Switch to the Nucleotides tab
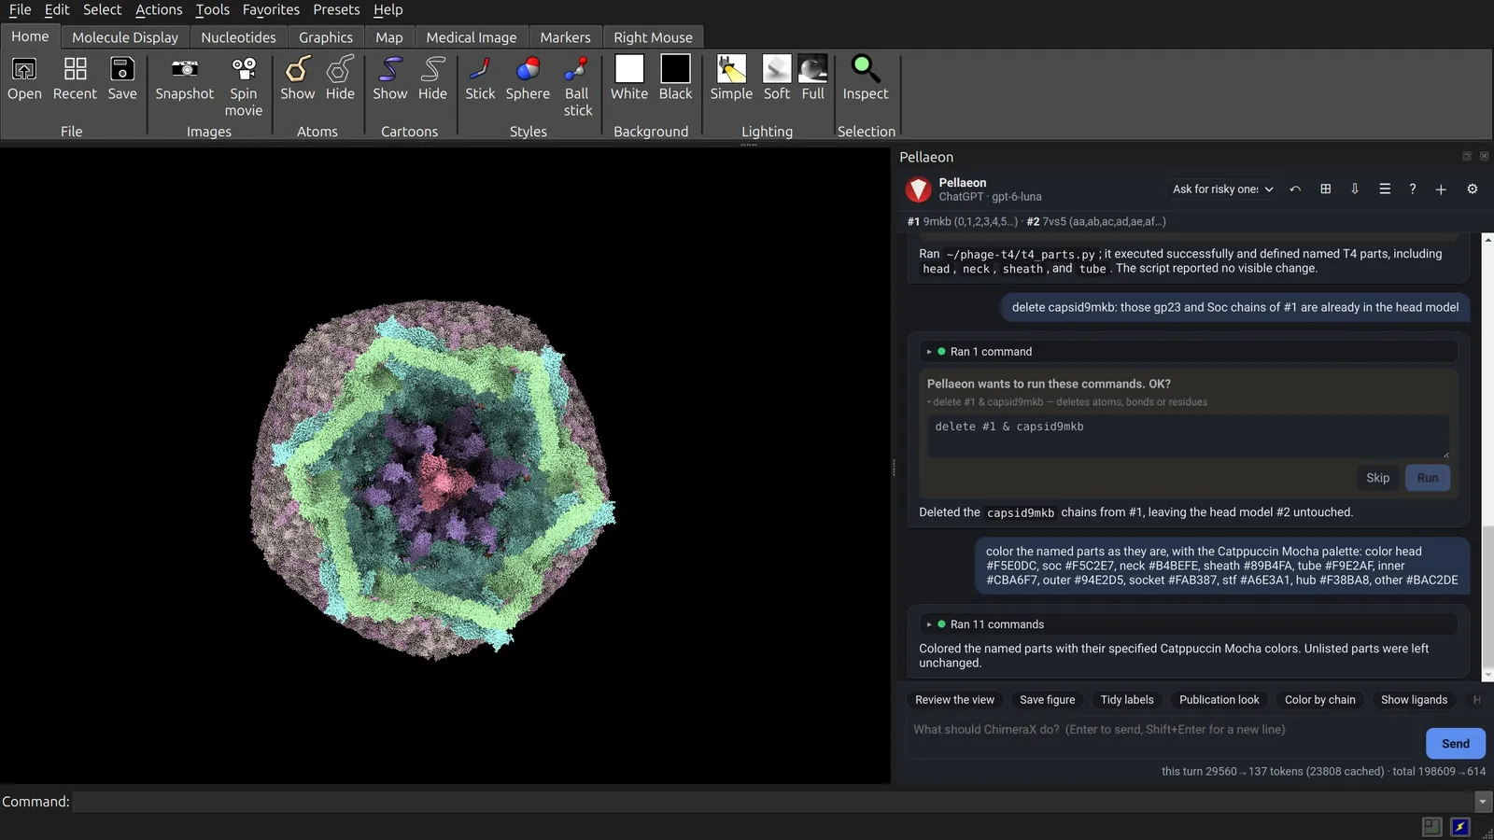 tap(238, 37)
